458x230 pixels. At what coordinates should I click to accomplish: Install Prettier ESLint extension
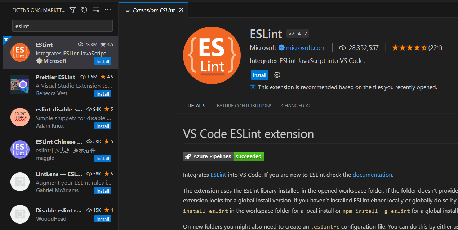(103, 94)
